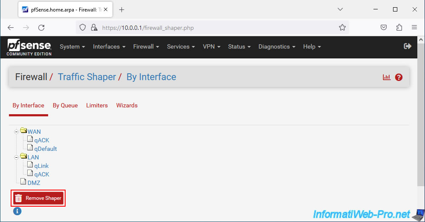Open the Firewall dropdown menu
Screen dimensions: 425x222
click(146, 46)
